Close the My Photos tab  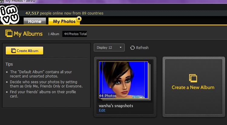click(79, 19)
